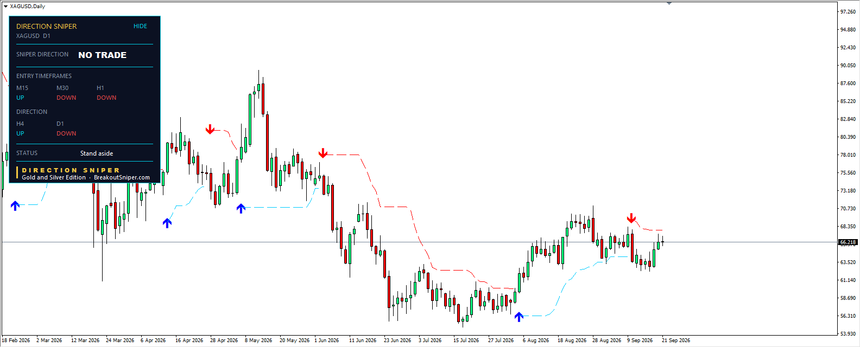860x347 pixels.
Task: Select the blue up arrow from early May 2026
Action: (241, 208)
